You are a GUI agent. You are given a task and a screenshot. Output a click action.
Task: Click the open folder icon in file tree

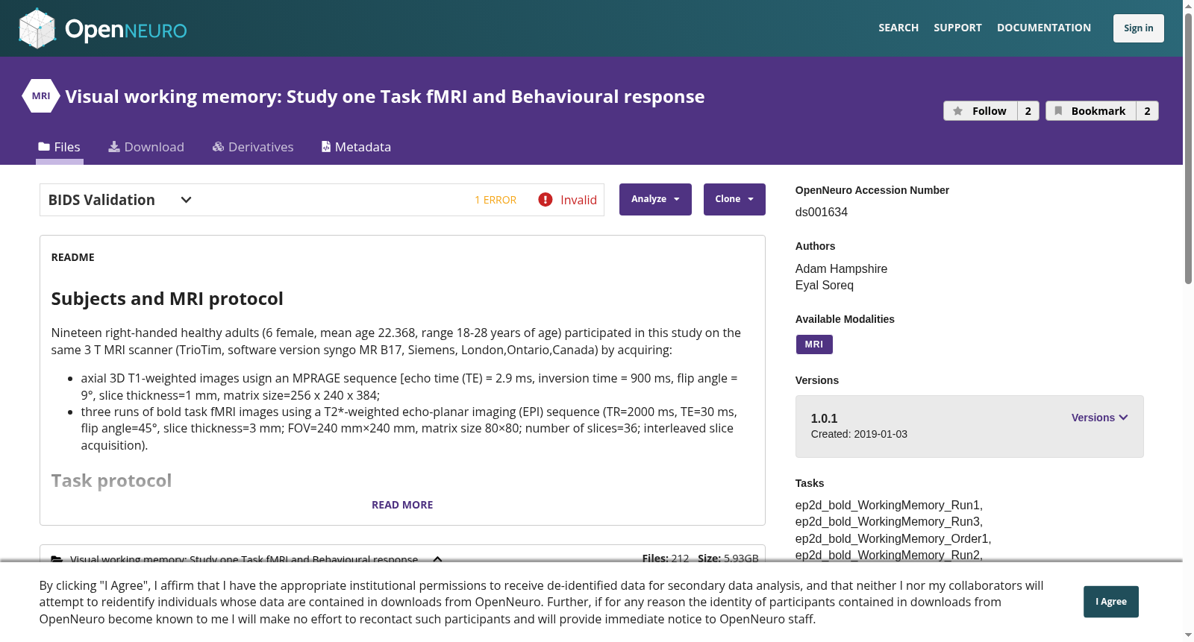tap(57, 559)
